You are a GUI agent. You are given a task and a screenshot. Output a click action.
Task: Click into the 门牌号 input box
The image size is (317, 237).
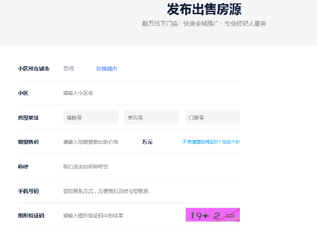(x=212, y=117)
